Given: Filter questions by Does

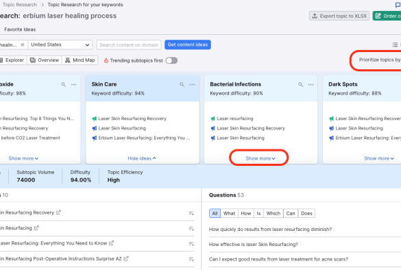Looking at the screenshot, I should pyautogui.click(x=306, y=213).
